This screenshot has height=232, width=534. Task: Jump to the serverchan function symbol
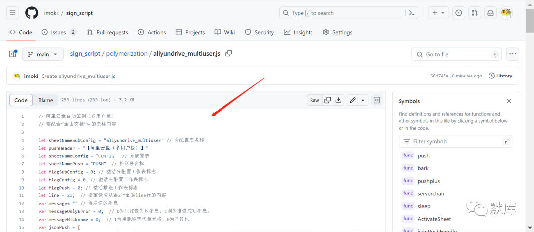pos(431,193)
